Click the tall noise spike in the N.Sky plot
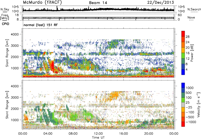Viewport: 201px width, 139px height. coord(57,8)
